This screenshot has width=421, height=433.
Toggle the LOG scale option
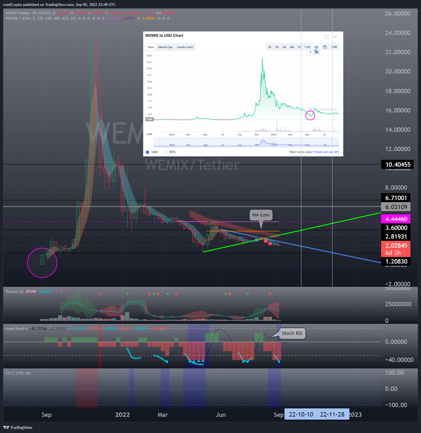coord(334,47)
